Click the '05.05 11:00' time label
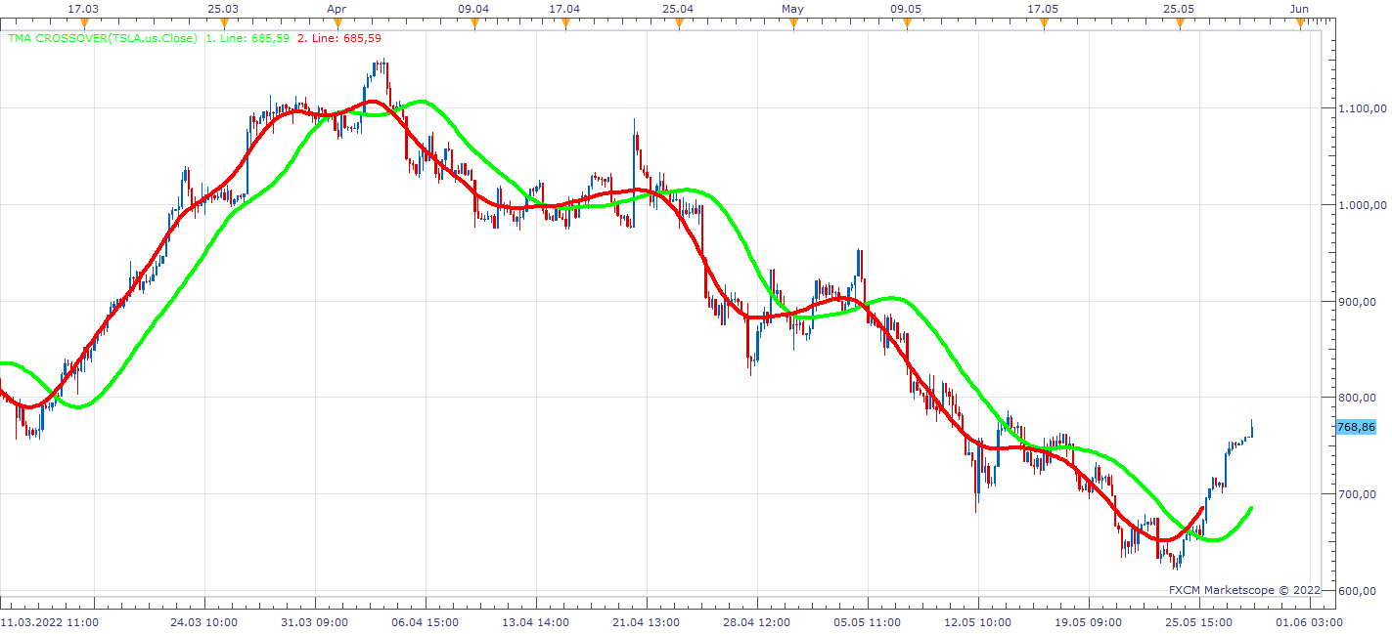This screenshot has width=1392, height=634. point(868,622)
